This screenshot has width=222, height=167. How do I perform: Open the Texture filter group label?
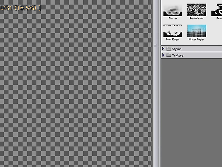(x=178, y=56)
